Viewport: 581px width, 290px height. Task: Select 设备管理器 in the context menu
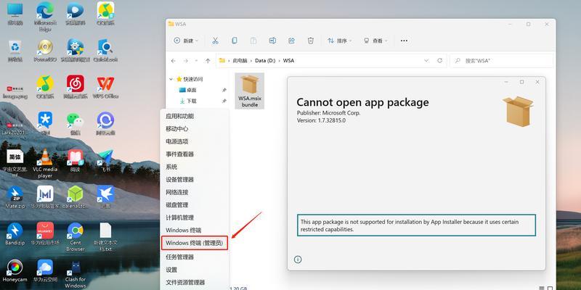(x=179, y=179)
